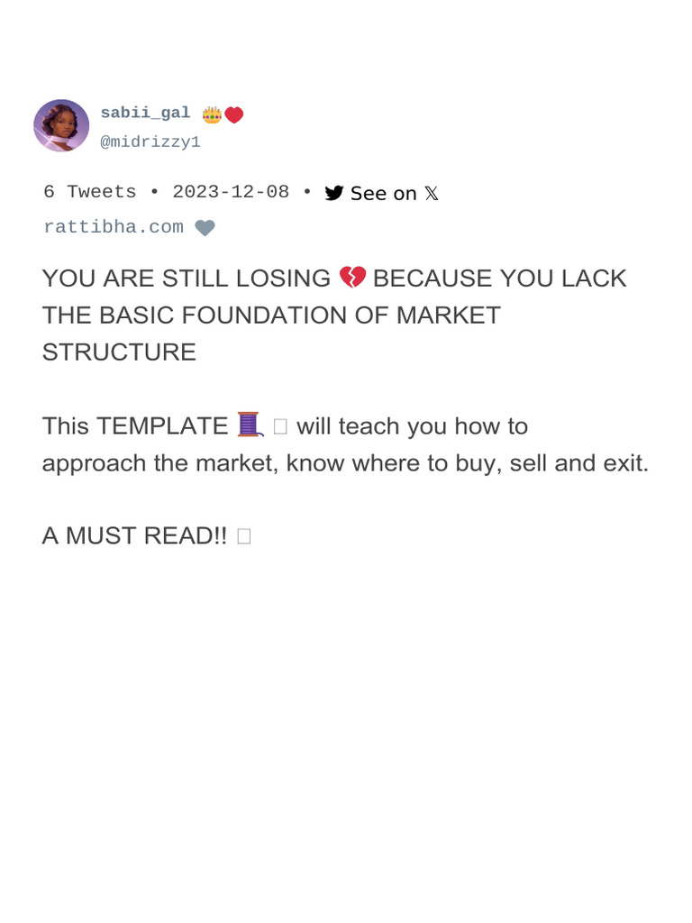Click the broken heart emoji in headline
Screen dimensions: 692x923
pyautogui.click(x=352, y=278)
